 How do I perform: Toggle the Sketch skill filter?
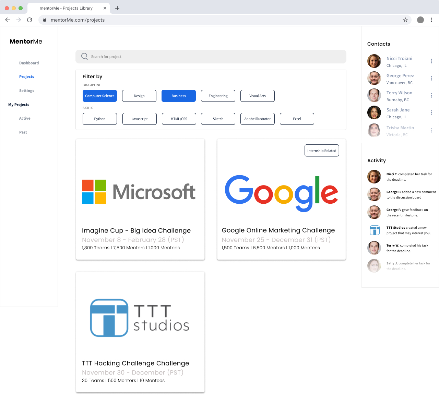pyautogui.click(x=218, y=119)
